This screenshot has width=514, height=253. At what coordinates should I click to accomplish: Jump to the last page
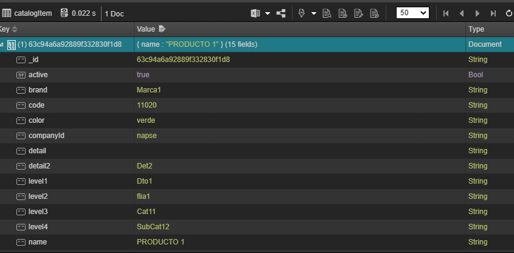click(x=493, y=13)
